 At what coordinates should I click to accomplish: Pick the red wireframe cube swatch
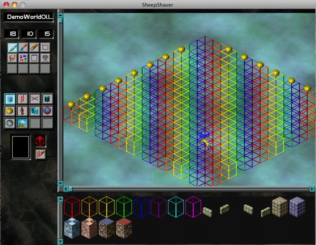tap(72, 207)
